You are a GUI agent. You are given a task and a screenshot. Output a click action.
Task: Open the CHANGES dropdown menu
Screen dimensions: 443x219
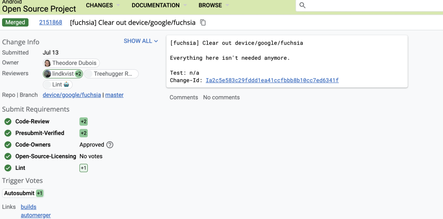click(103, 5)
